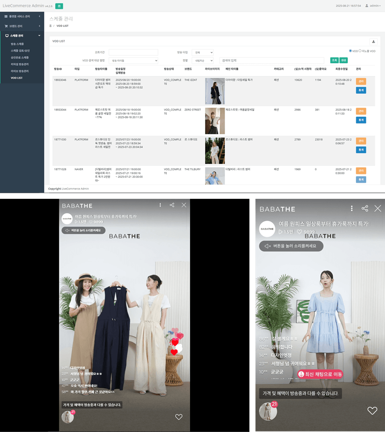Image resolution: width=385 pixels, height=432 pixels.
Task: Open the three-dot menu in the blue-dress video
Action: pos(352,208)
